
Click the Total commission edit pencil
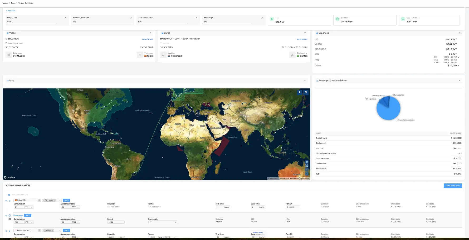pos(196,18)
